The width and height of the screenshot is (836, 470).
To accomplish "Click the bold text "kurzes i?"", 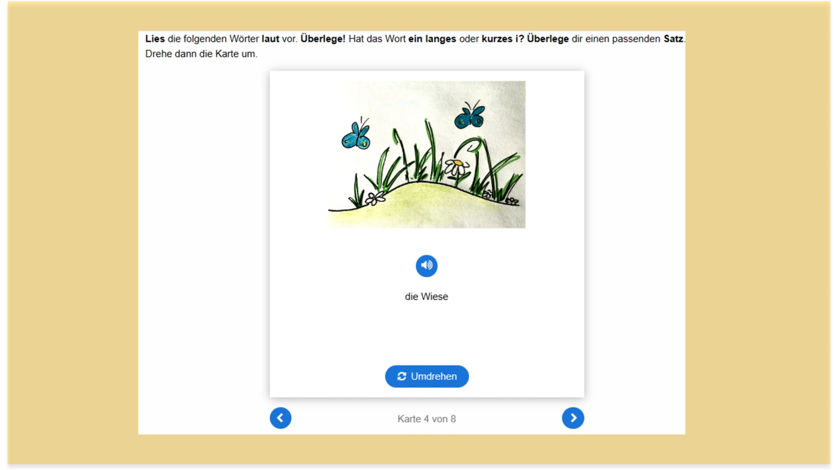I will click(x=503, y=39).
